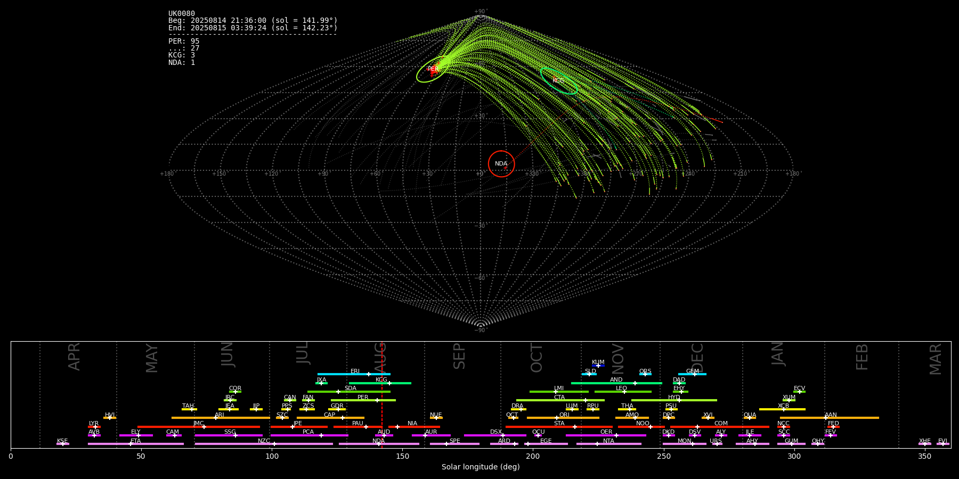Click the NIA red shower bar

414,427
